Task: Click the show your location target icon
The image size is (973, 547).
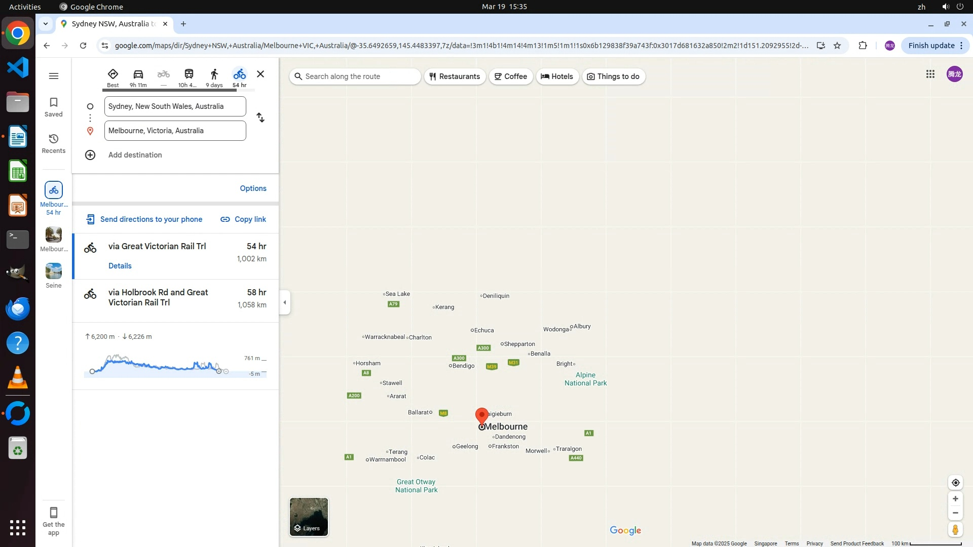Action: coord(955,483)
